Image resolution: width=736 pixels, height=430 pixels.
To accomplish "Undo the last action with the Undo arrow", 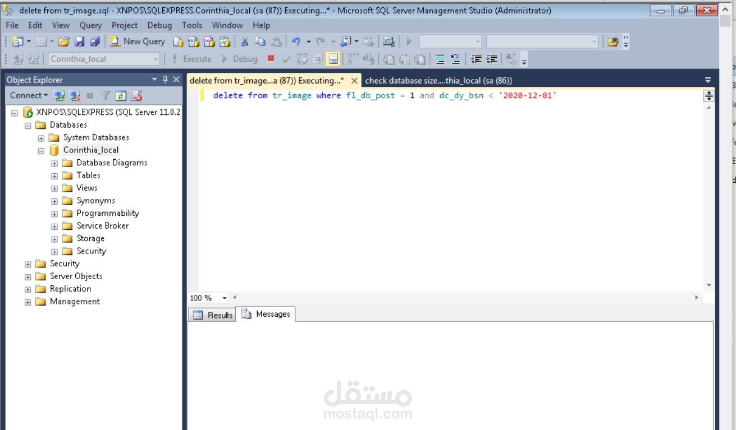I will pos(296,41).
